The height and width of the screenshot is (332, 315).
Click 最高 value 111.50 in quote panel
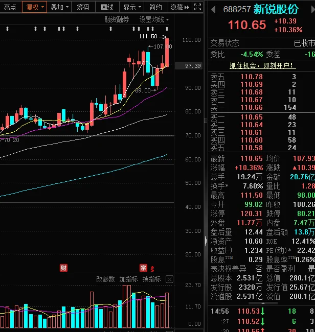coord(252,195)
